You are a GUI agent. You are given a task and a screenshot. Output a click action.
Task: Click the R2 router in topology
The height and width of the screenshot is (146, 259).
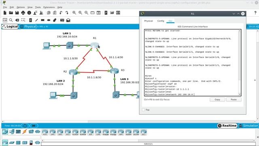73,72
